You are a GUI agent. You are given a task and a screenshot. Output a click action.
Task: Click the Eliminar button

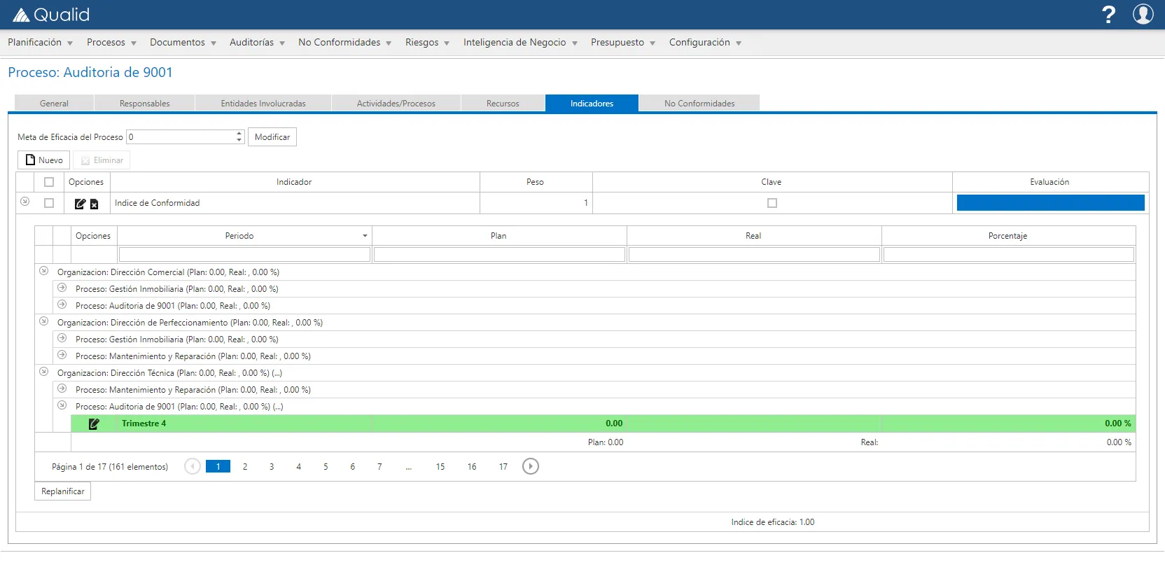coord(102,160)
